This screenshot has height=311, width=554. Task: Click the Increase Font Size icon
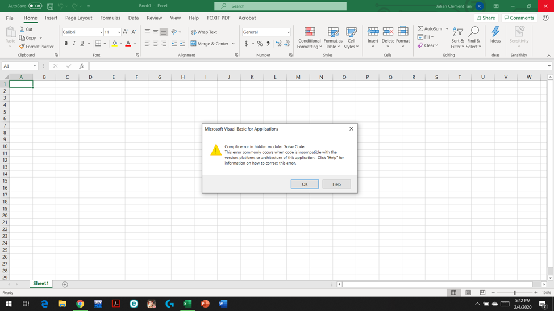pyautogui.click(x=126, y=32)
